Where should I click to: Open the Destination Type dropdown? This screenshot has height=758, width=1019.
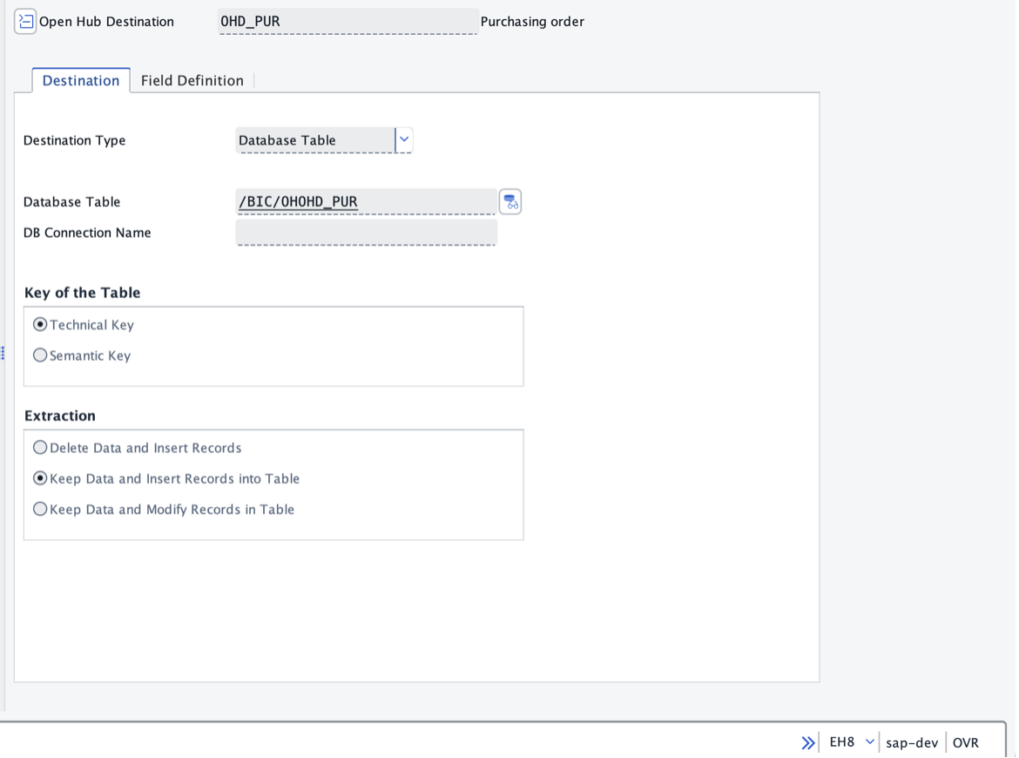(x=404, y=139)
